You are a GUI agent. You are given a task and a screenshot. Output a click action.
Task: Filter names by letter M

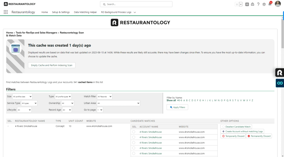[215, 100]
